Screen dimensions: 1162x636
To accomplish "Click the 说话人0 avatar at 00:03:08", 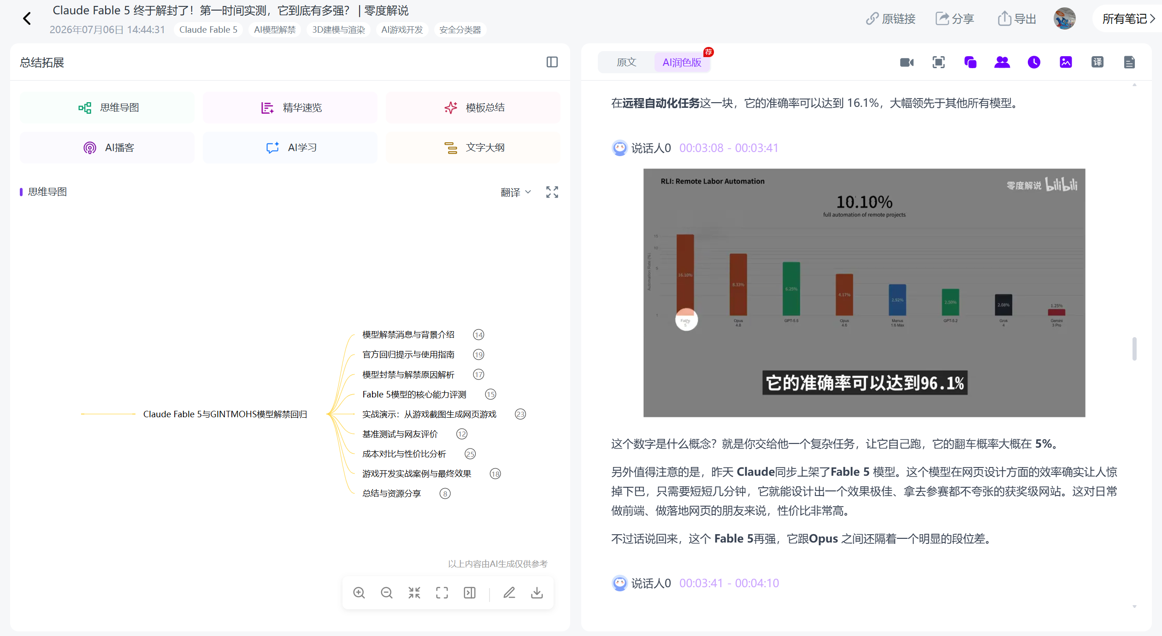I will click(x=619, y=148).
